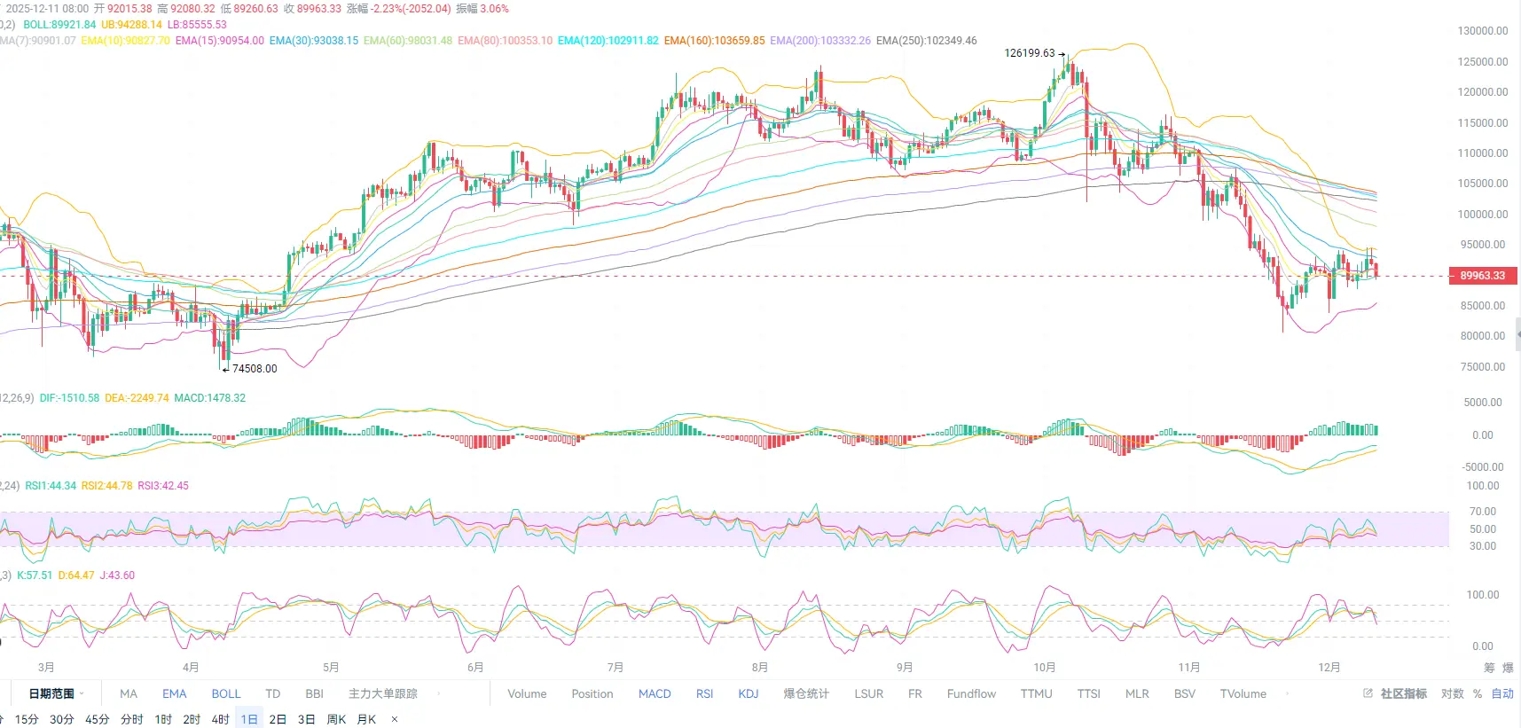Enable the Fundflow indicator
This screenshot has width=1521, height=728.
[971, 693]
